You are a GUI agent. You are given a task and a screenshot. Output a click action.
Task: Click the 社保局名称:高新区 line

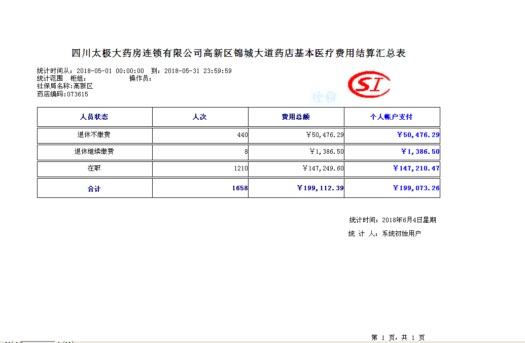pos(65,86)
